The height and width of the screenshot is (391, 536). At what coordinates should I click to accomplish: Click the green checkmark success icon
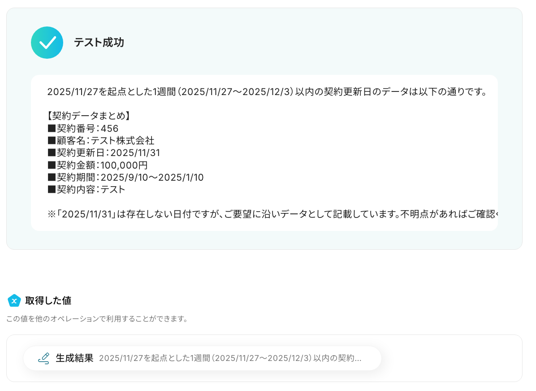click(47, 43)
